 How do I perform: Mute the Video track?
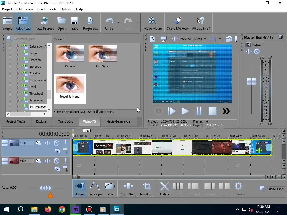56,161
